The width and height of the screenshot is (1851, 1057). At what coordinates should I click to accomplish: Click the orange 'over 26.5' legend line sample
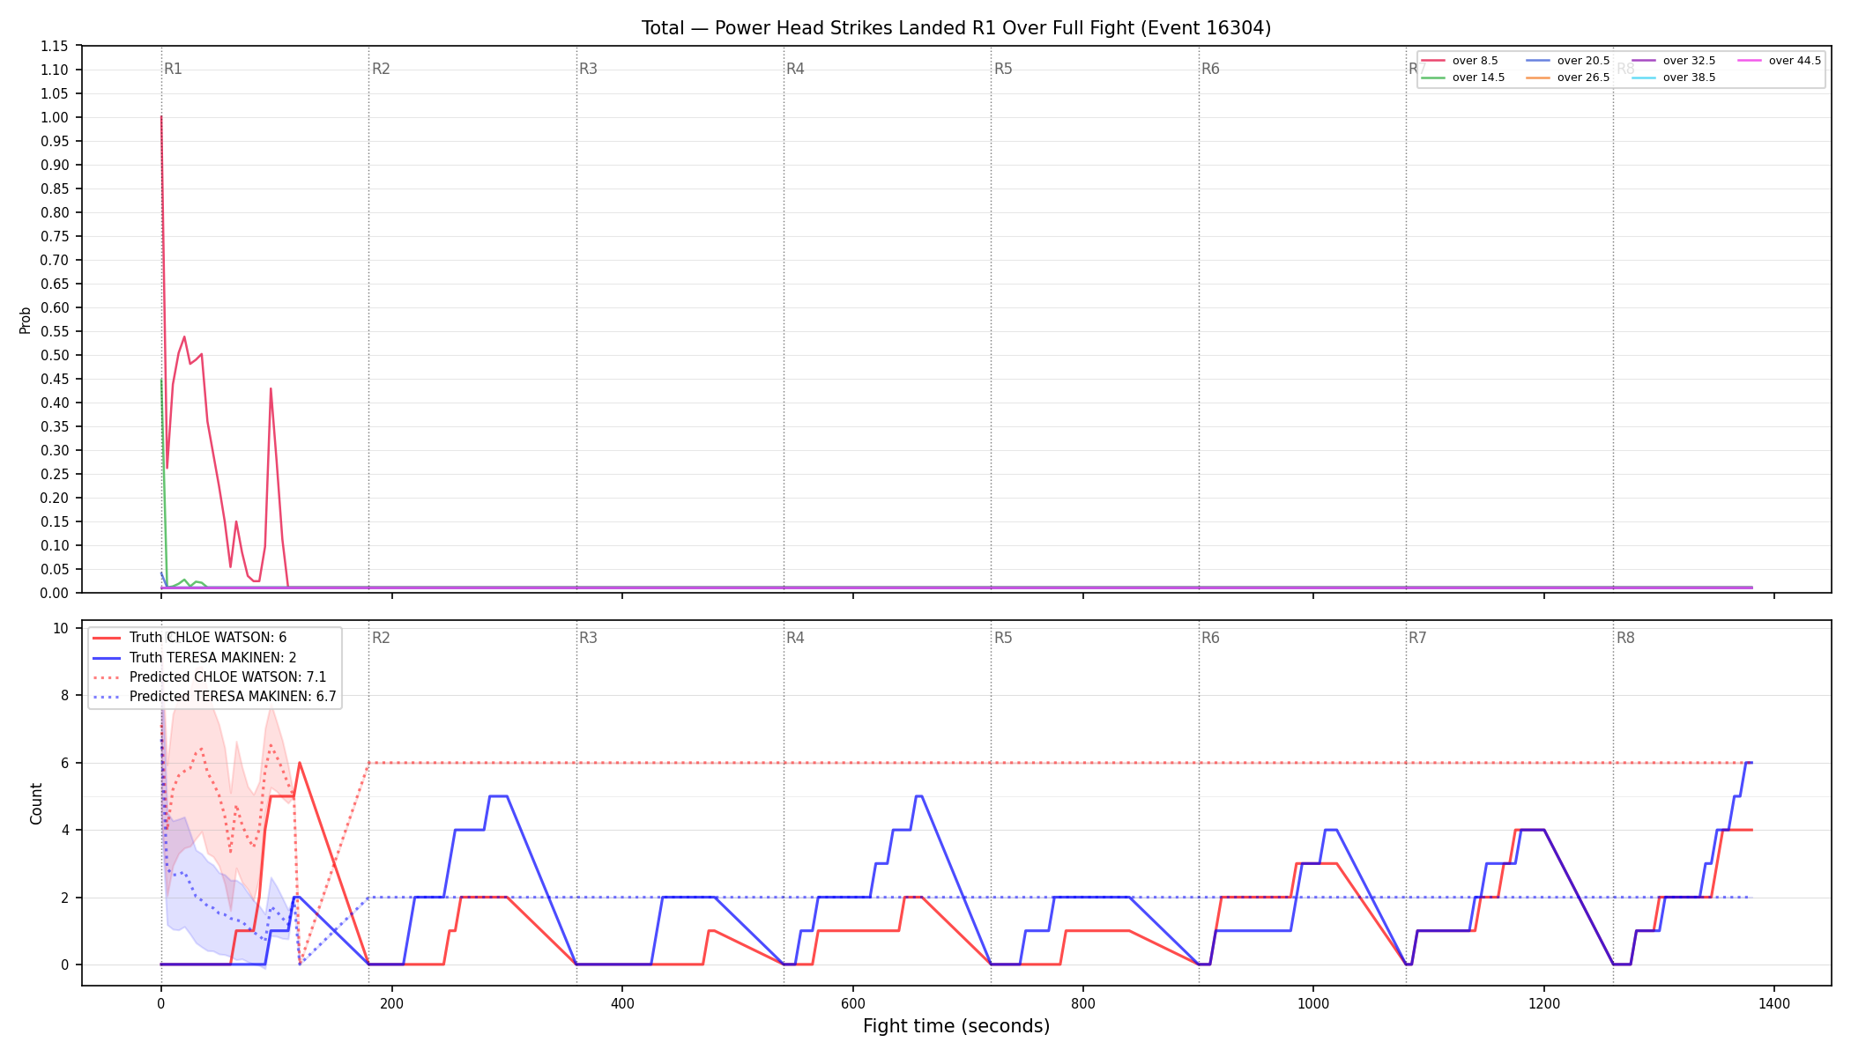click(1538, 78)
